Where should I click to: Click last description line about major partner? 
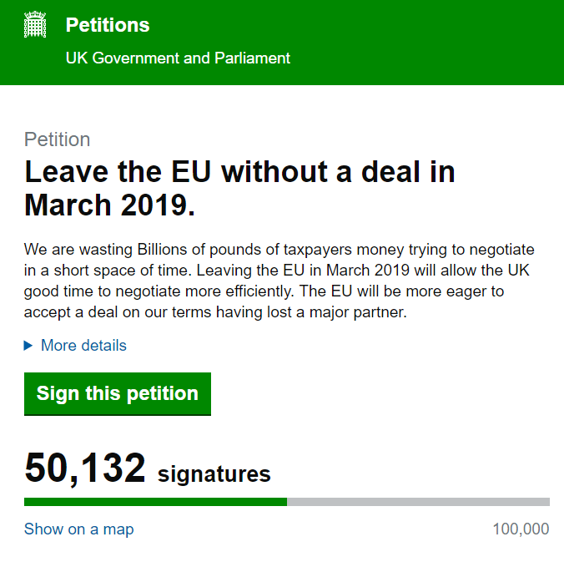pos(215,312)
